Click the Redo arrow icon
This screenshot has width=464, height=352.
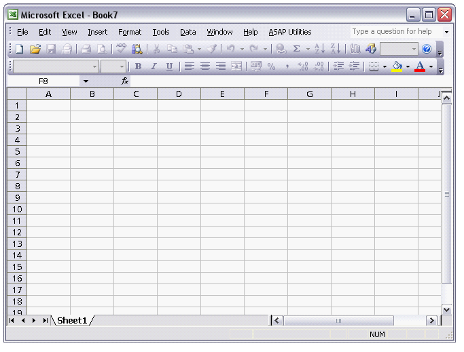[x=253, y=49]
